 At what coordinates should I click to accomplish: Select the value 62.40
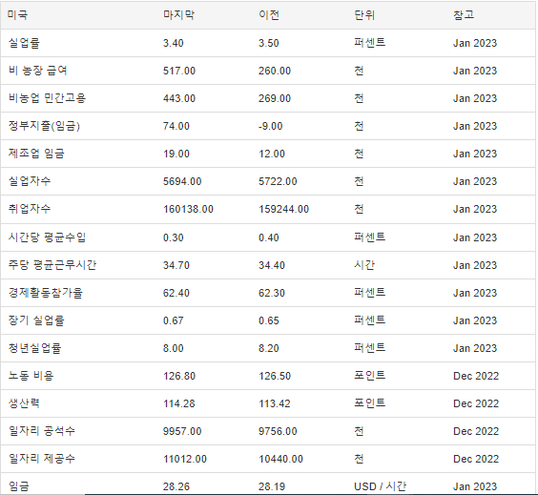click(x=176, y=293)
